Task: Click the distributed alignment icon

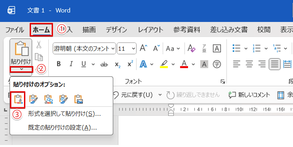Action: tap(287, 64)
